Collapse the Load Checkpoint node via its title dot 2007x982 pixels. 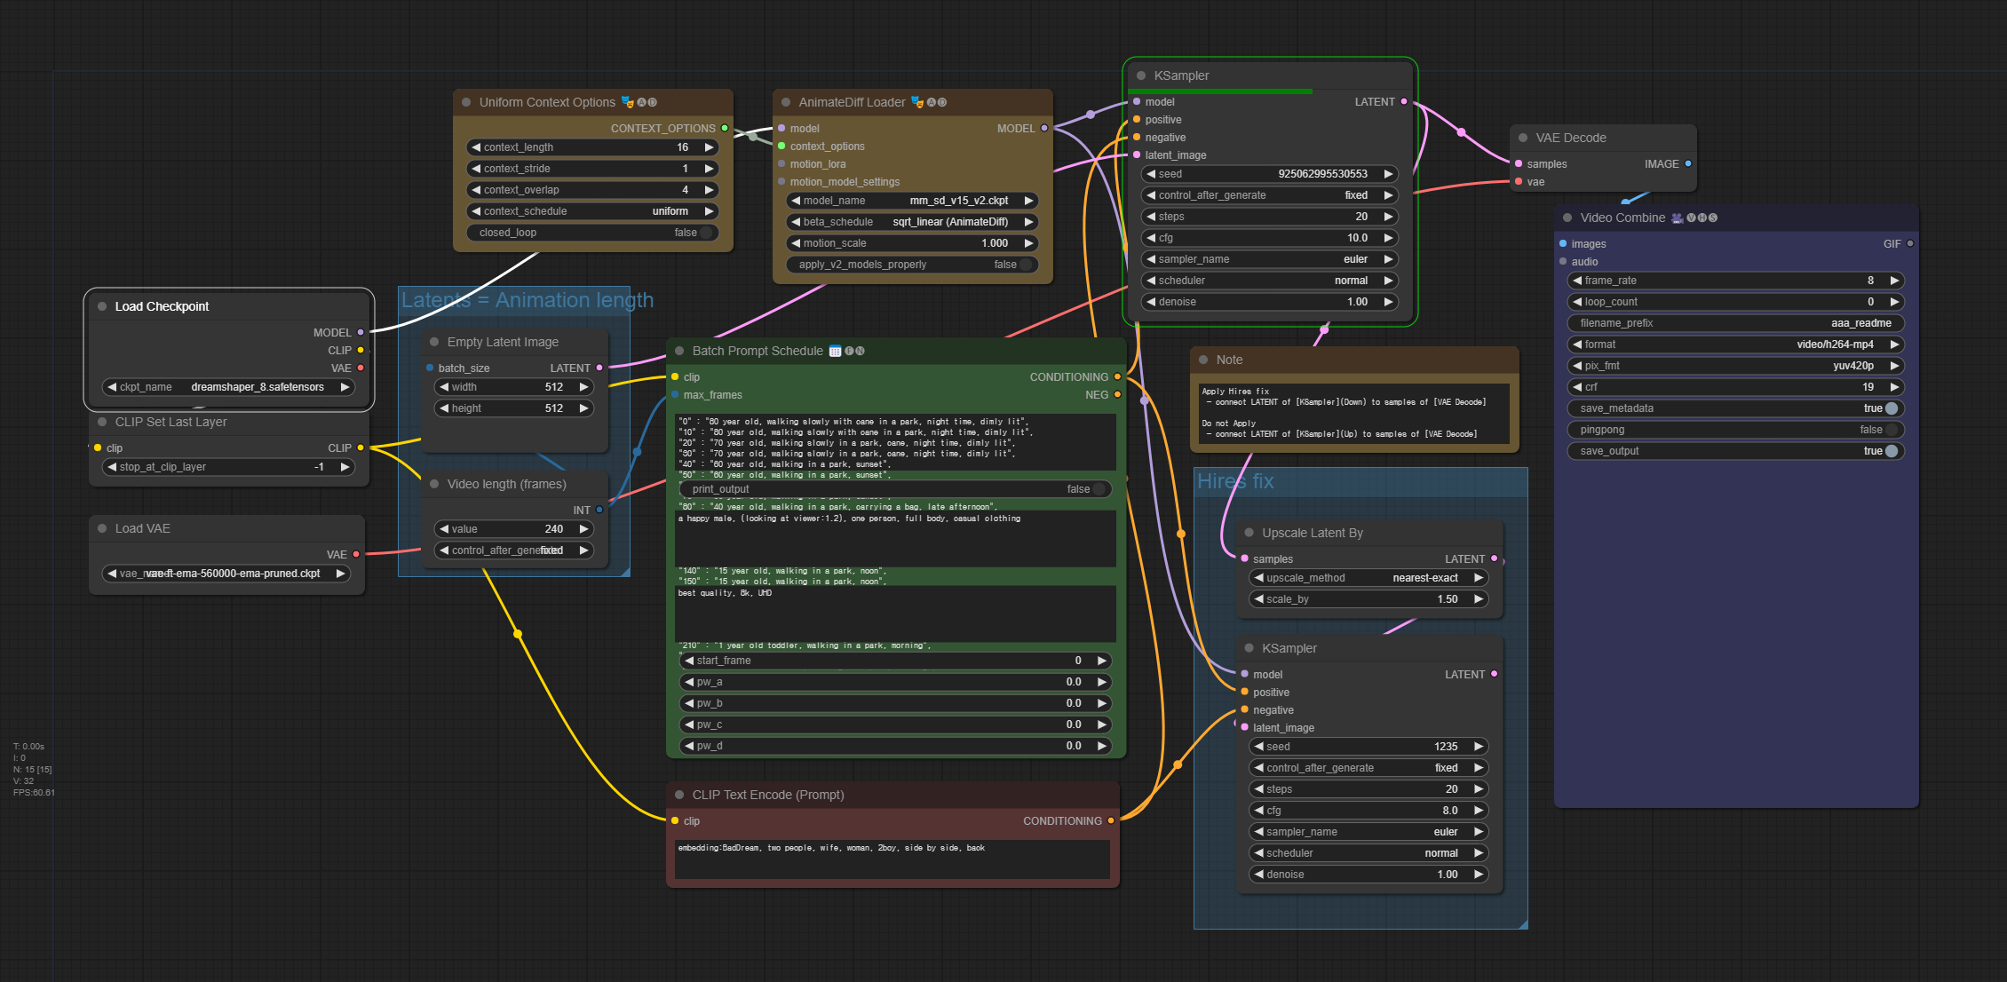click(102, 306)
